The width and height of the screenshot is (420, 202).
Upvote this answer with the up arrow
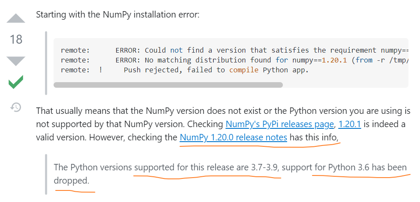click(16, 19)
